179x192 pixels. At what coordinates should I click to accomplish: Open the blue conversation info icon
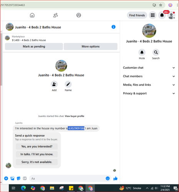(x=113, y=27)
